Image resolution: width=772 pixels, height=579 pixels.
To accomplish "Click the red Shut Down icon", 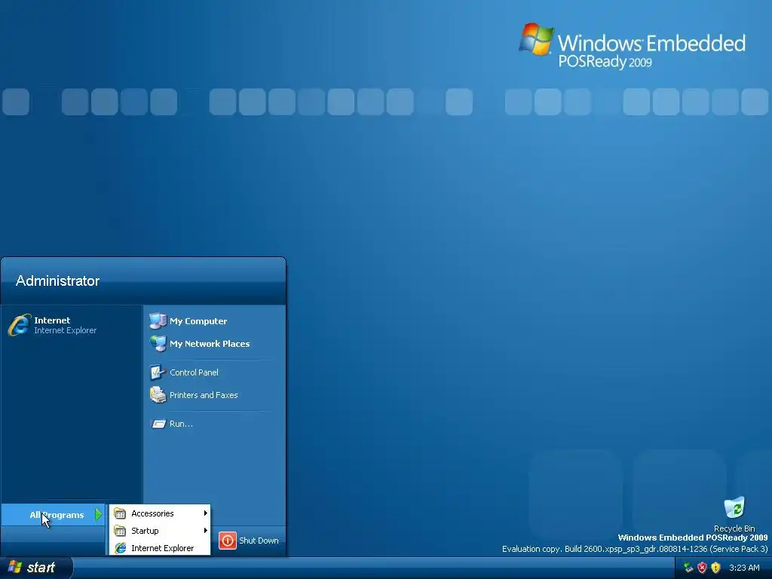I will pos(228,541).
